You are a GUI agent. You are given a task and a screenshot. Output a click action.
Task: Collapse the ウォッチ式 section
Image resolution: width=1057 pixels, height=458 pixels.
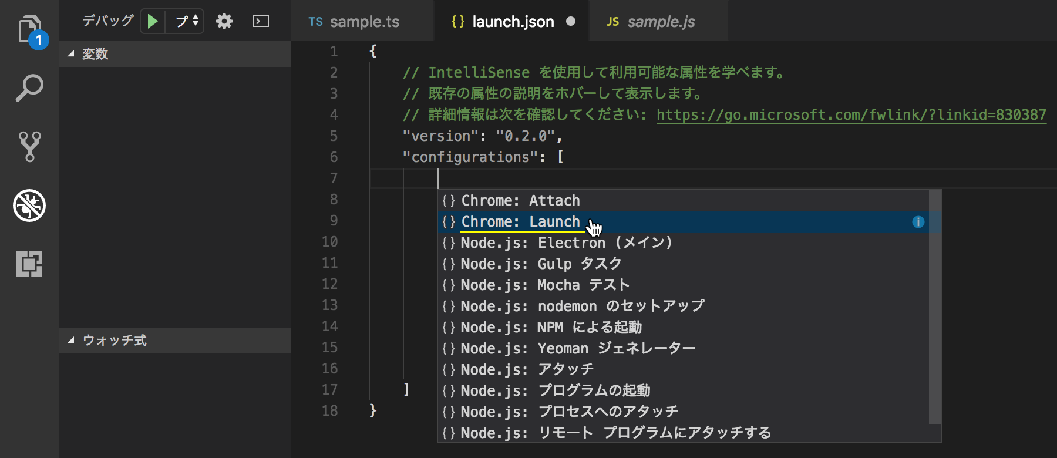tap(175, 341)
